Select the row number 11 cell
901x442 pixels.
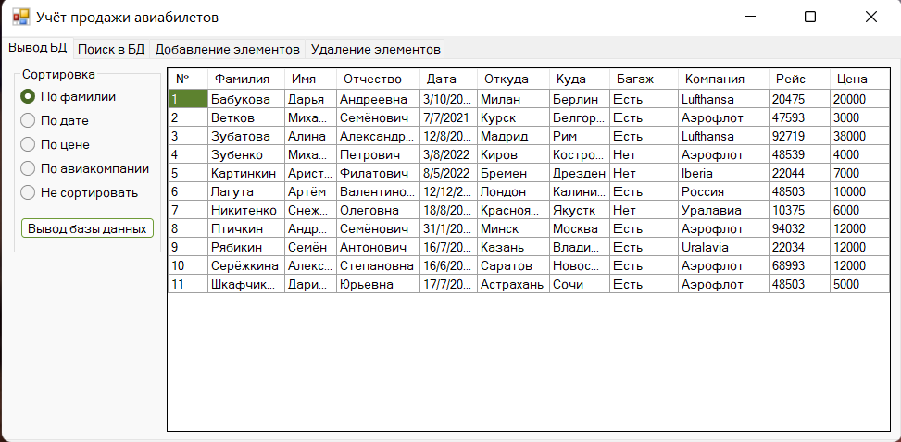(x=188, y=284)
